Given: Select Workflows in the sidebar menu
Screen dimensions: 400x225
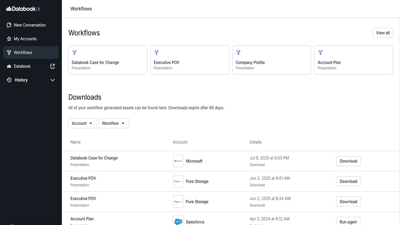Looking at the screenshot, I should pyautogui.click(x=31, y=52).
